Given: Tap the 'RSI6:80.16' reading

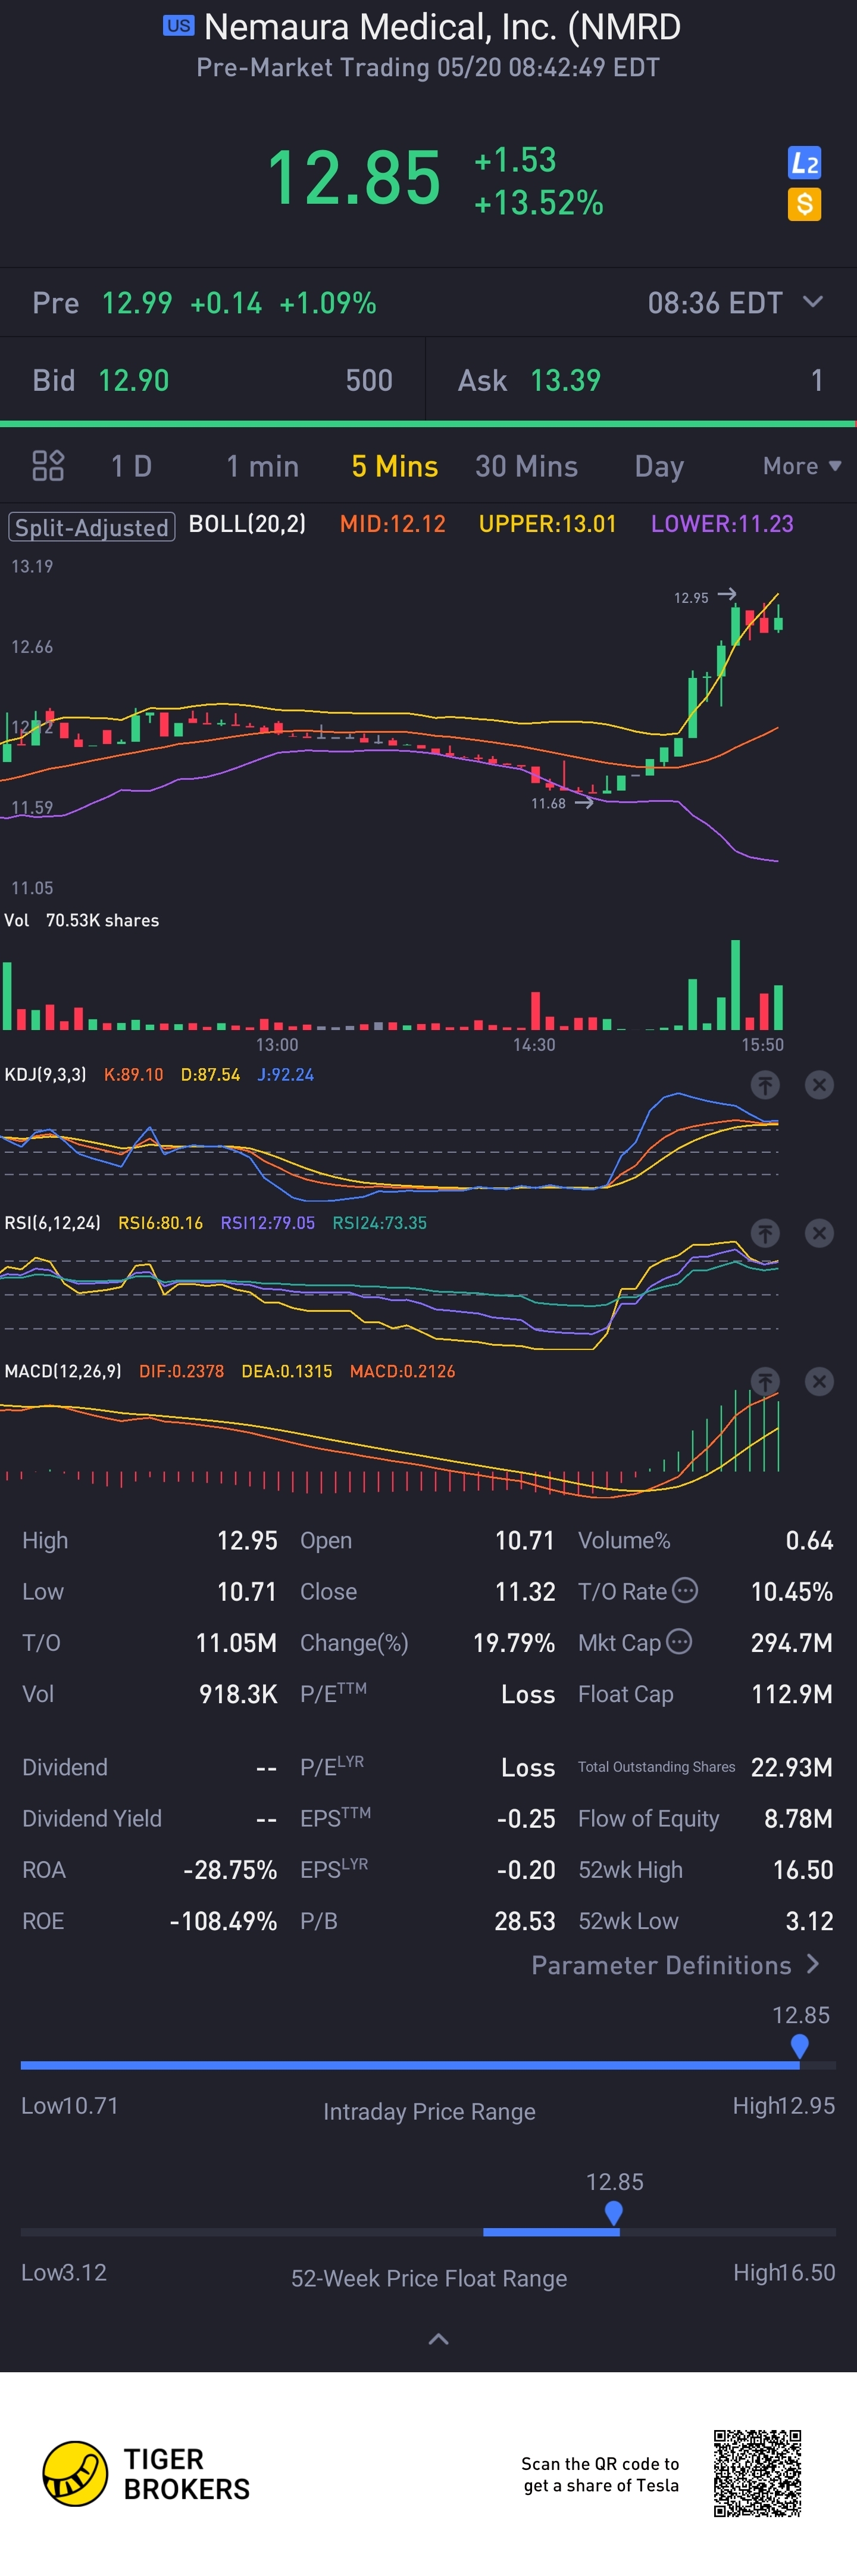Looking at the screenshot, I should (161, 1223).
